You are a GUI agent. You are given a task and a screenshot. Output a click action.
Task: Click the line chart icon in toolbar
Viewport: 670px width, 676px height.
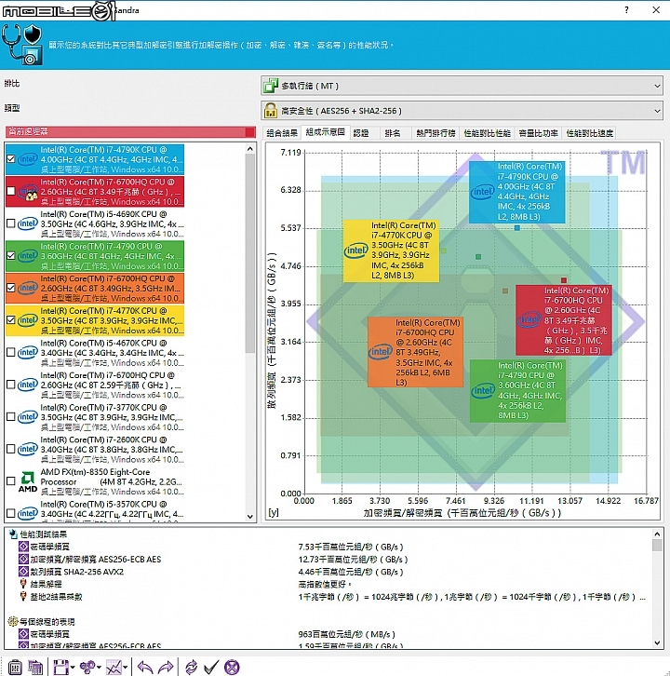(x=114, y=667)
